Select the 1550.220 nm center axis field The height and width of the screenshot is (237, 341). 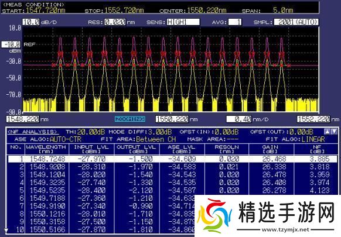(x=172, y=119)
